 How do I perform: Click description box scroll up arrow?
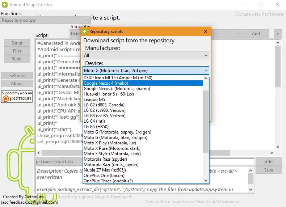point(251,170)
